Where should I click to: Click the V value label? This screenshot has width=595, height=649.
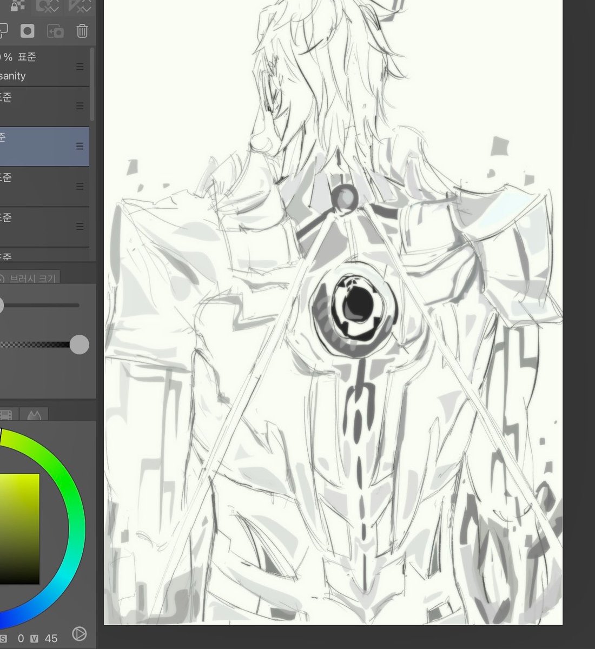(x=34, y=638)
